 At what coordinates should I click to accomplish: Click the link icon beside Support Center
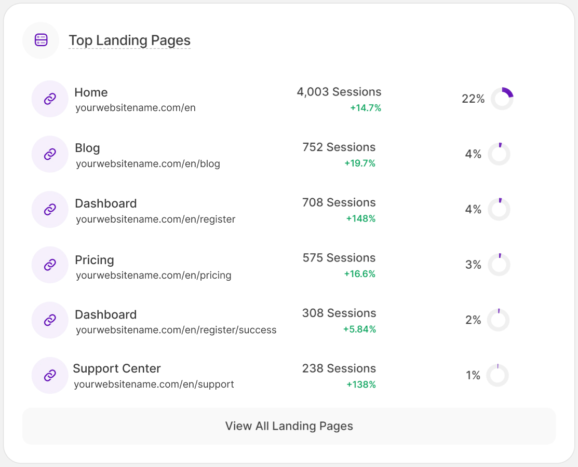(x=50, y=375)
